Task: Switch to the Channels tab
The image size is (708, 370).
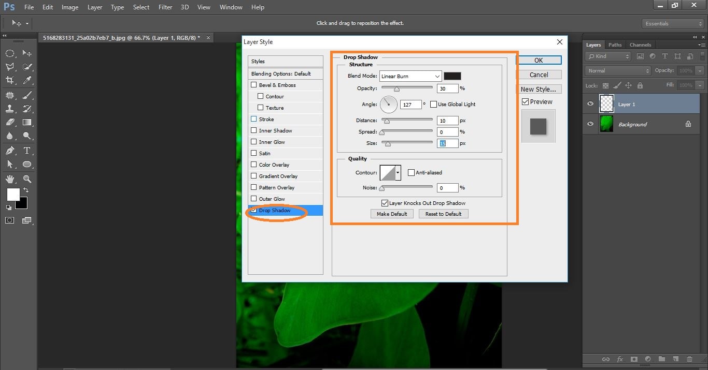Action: click(x=640, y=45)
